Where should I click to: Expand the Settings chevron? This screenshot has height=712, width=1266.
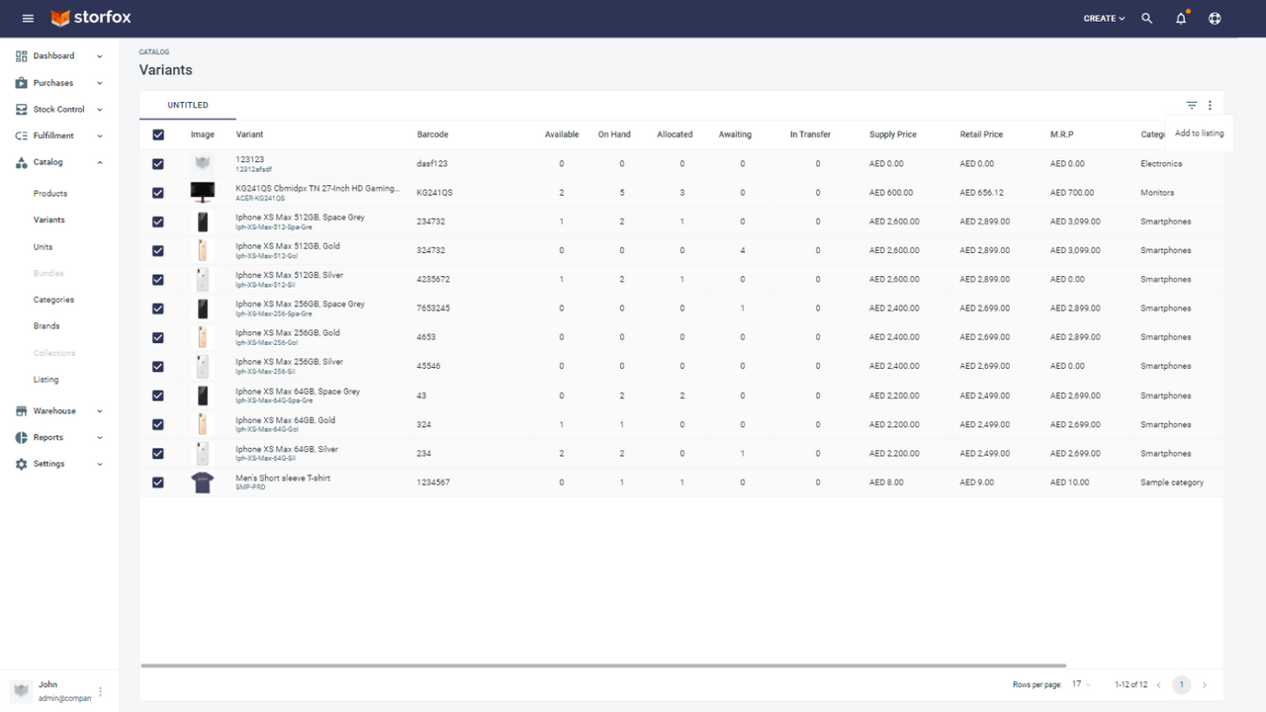point(100,464)
